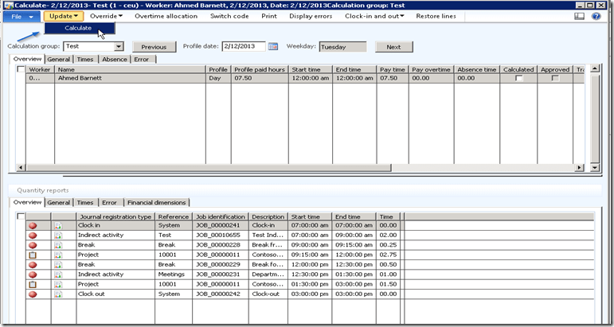Open the Override dropdown menu
The width and height of the screenshot is (614, 327).
tap(106, 16)
